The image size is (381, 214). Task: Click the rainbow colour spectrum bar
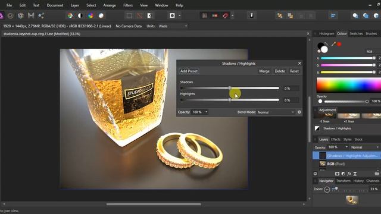[349, 85]
